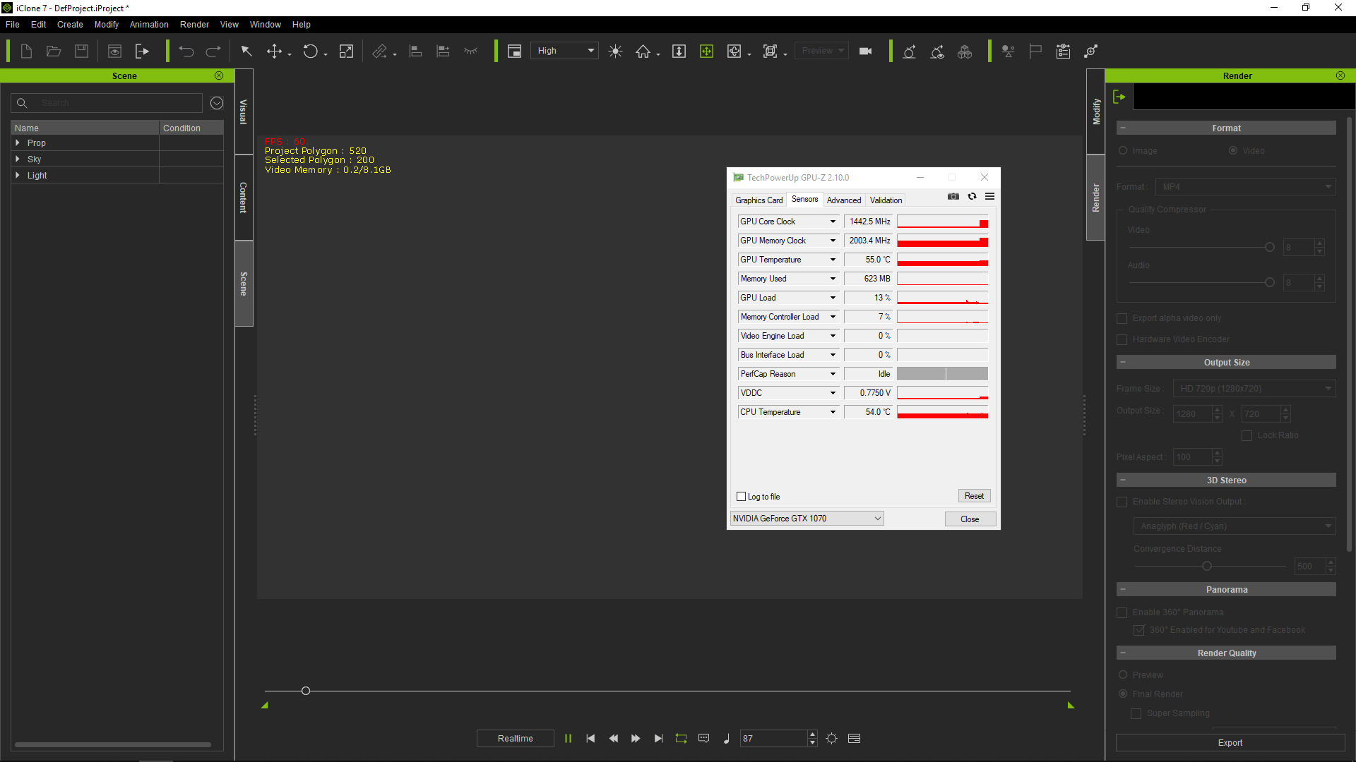Click the Close button in GPU-Z window
Screen dimensions: 1356x762
(970, 519)
